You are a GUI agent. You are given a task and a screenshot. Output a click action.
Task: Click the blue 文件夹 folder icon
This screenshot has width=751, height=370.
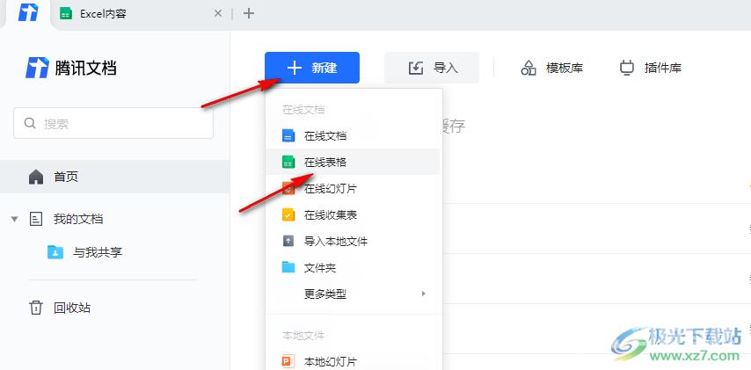[288, 267]
